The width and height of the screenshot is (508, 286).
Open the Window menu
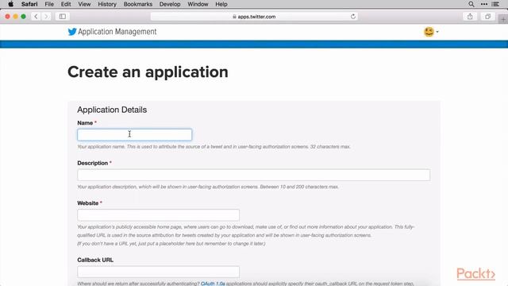tap(198, 4)
